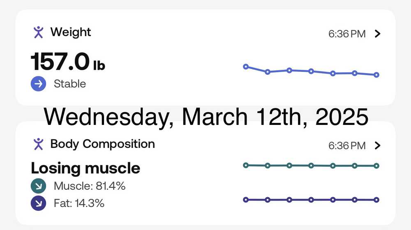Open the Body Composition card title
The width and height of the screenshot is (411, 230).
102,144
